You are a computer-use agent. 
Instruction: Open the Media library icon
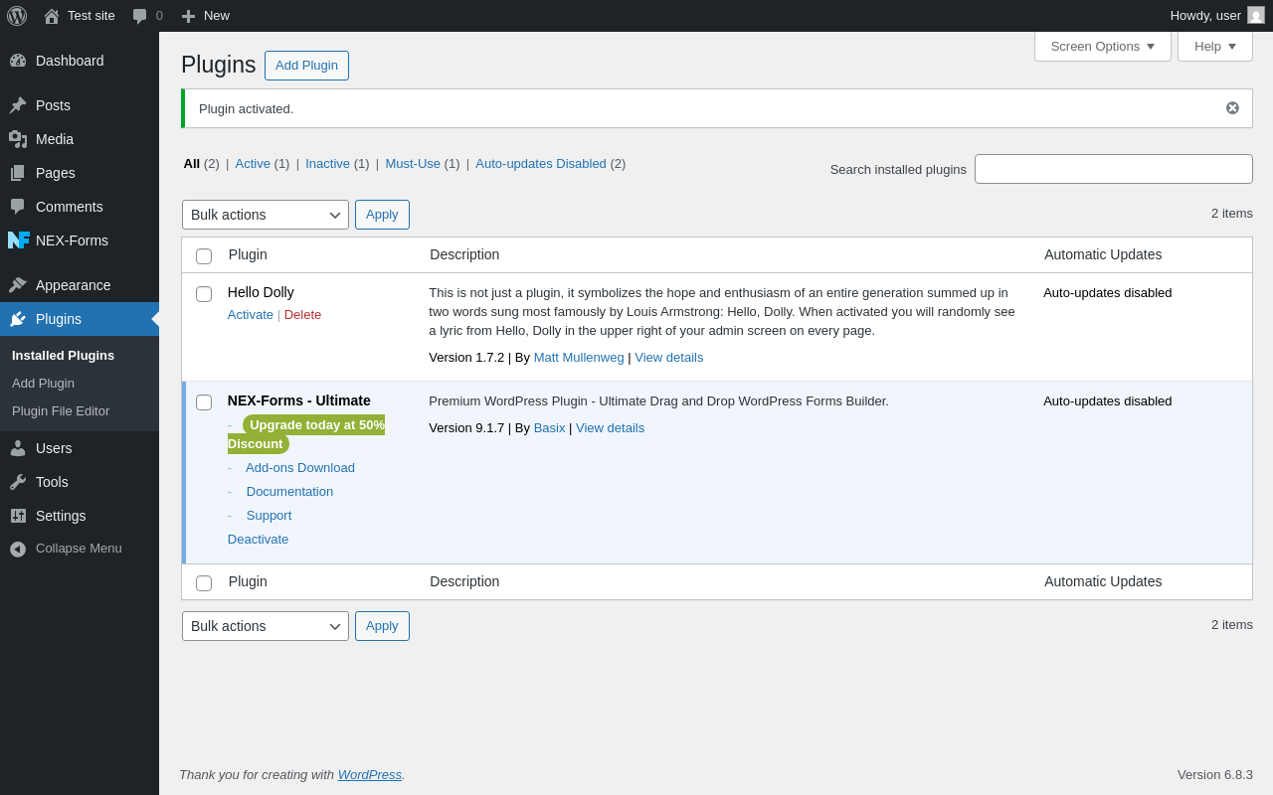point(18,139)
